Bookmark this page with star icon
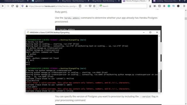187x105 pixels. tap(94, 6)
